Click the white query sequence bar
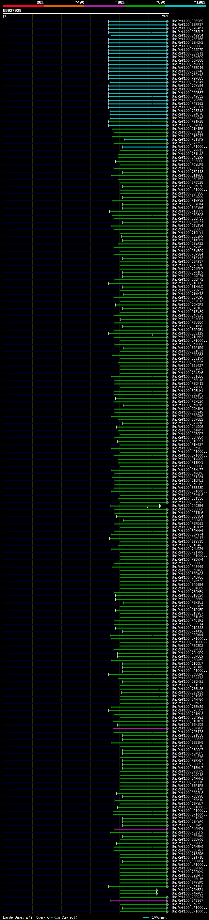 [x=86, y=13]
